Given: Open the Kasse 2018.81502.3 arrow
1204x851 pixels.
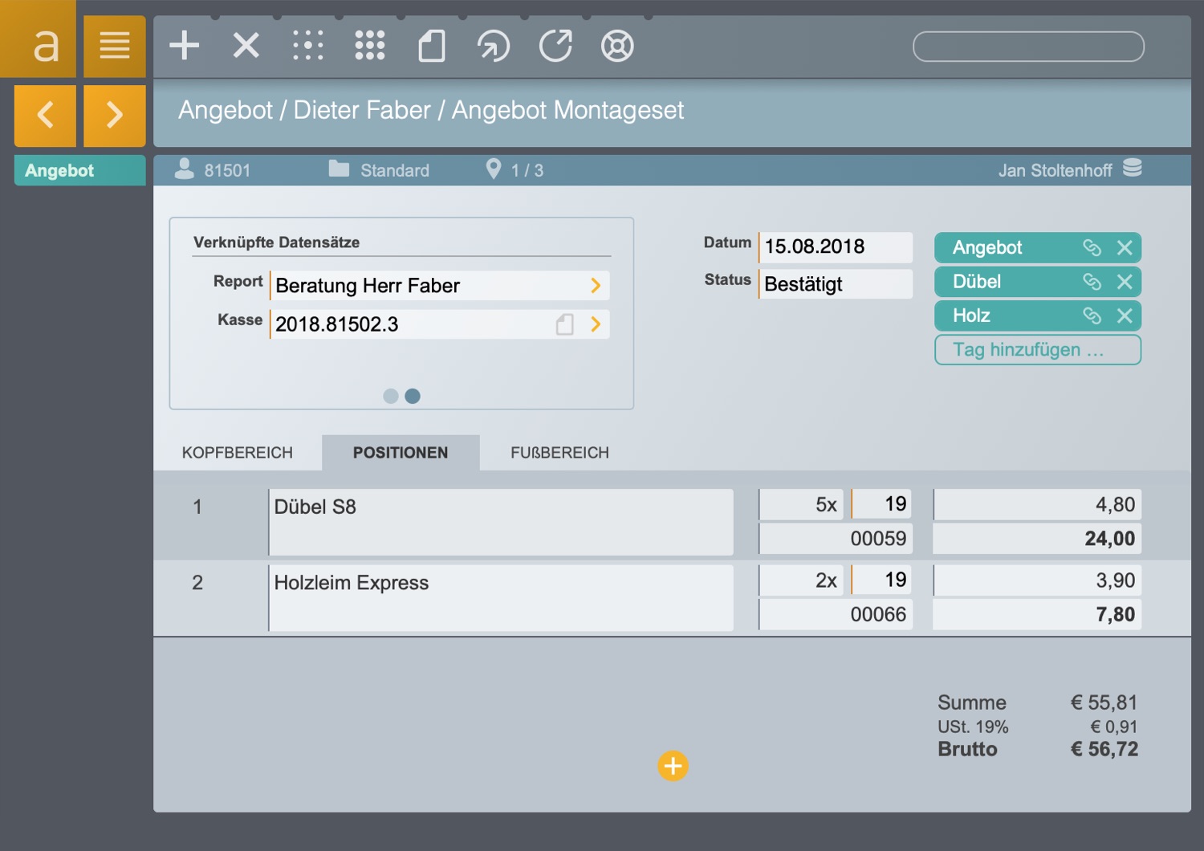Looking at the screenshot, I should tap(596, 324).
